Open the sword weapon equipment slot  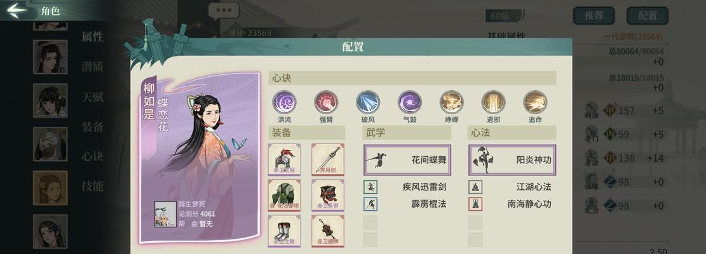[x=328, y=159]
